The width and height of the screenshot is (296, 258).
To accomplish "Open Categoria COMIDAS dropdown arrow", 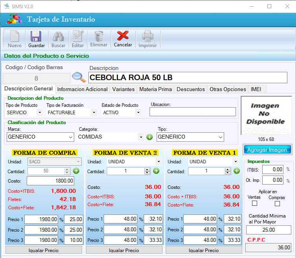I will click(x=141, y=137).
